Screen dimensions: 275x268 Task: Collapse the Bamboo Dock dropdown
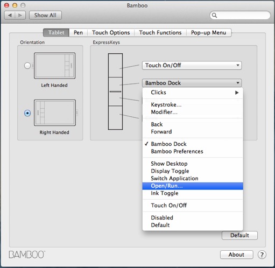click(192, 83)
